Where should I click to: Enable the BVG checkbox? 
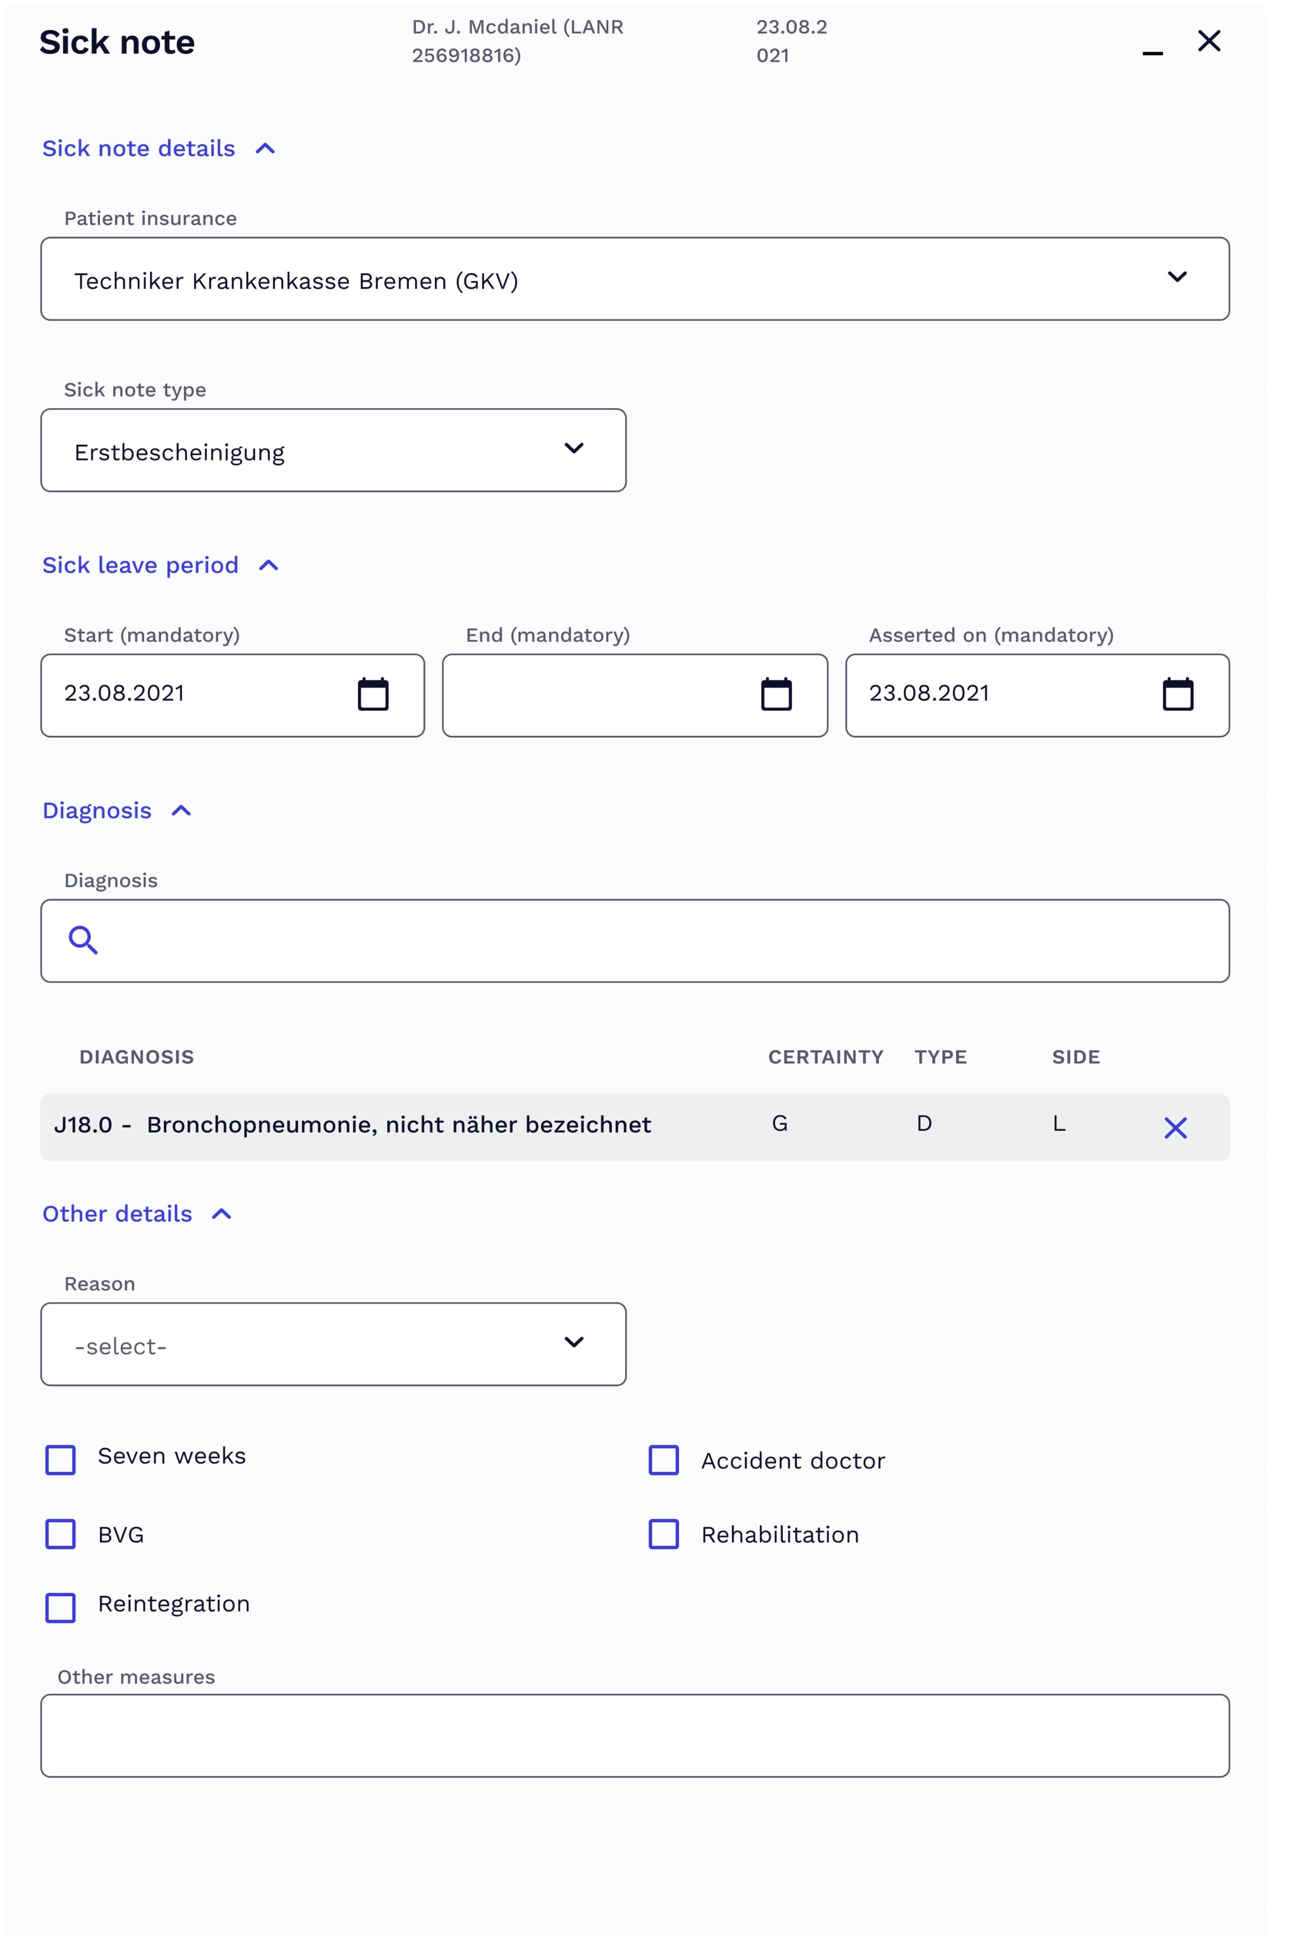[60, 1534]
